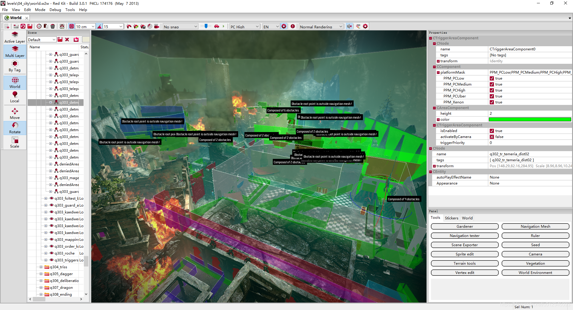Activate the Move tool
The image size is (573, 310).
tap(15, 114)
